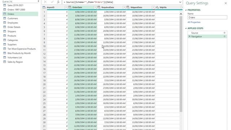Cancel the formula edit with the X icon
The height and width of the screenshot is (130, 231).
[45, 2]
